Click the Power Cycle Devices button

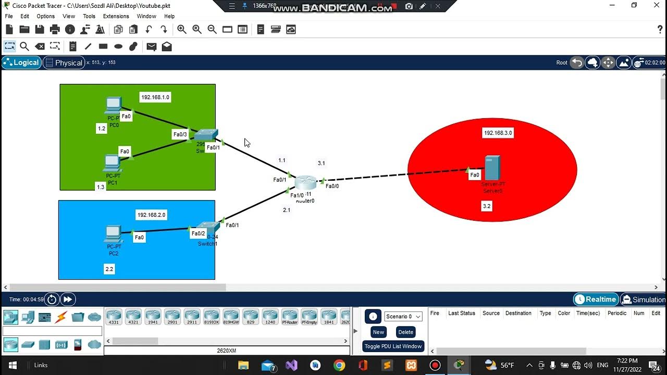52,299
